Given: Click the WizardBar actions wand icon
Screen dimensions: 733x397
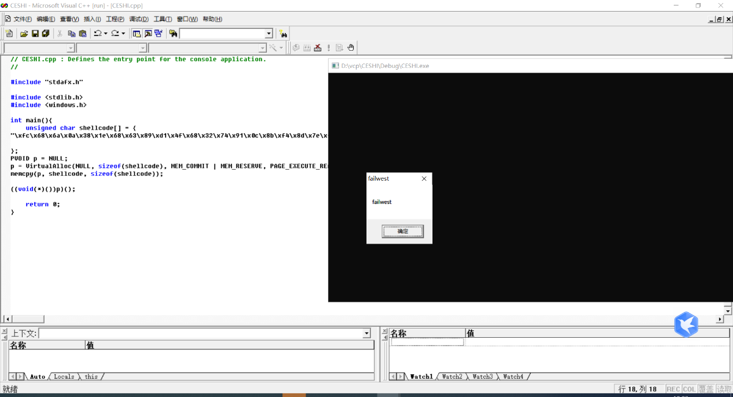Looking at the screenshot, I should pos(273,48).
